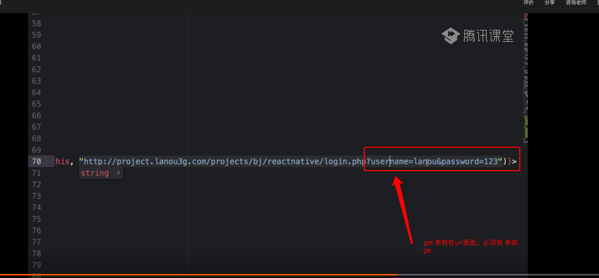Image resolution: width=599 pixels, height=278 pixels.
Task: Click line number 59 in the gutter
Action: 37,35
